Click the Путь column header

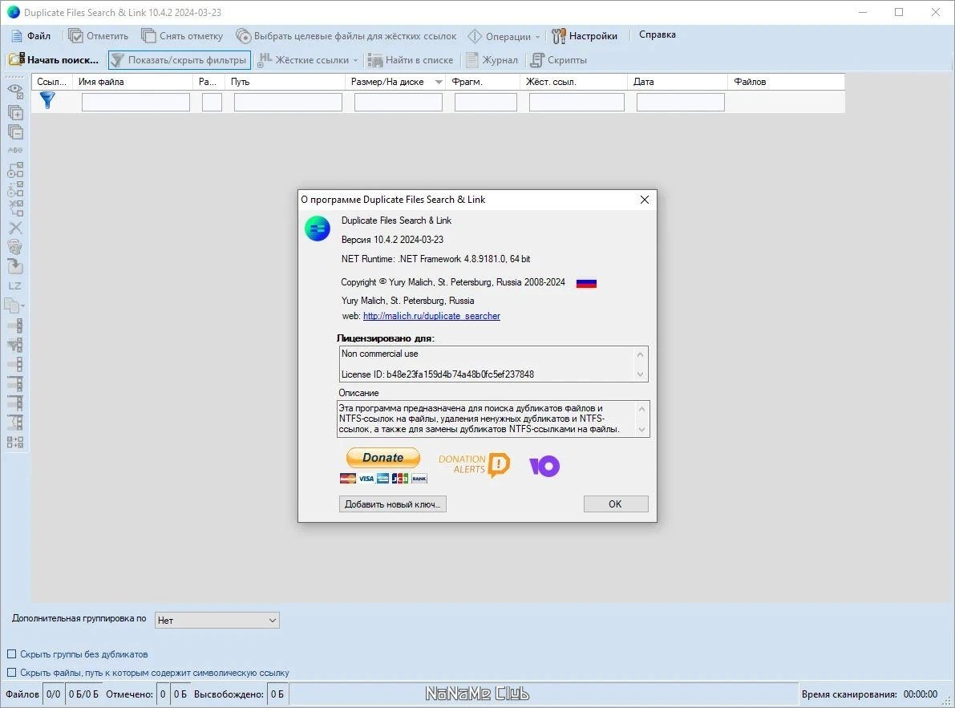coord(285,82)
